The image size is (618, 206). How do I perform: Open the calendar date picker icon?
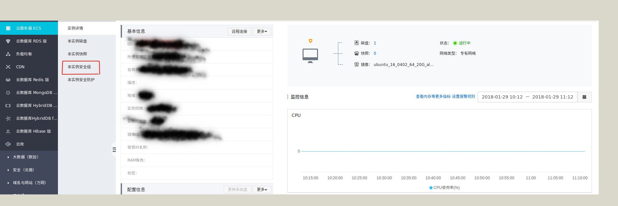585,97
